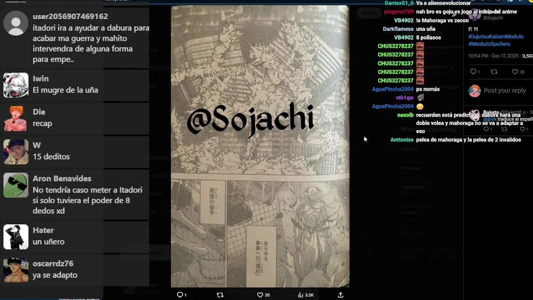This screenshot has height=300, width=533.
Task: Repost the Sojachi post from the right panel
Action: (x=494, y=72)
